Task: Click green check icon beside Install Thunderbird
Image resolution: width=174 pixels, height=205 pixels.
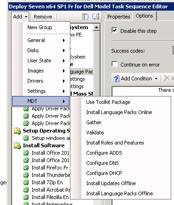Action: tap(26, 175)
